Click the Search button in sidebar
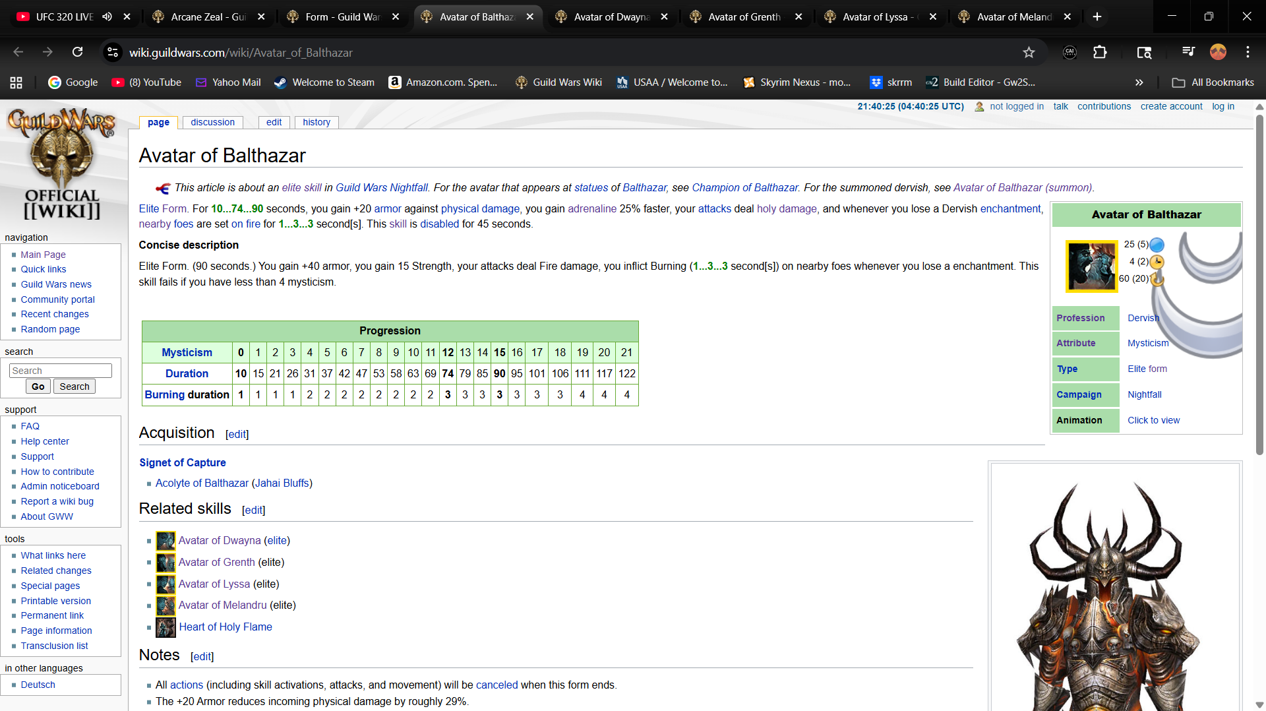 (x=75, y=386)
